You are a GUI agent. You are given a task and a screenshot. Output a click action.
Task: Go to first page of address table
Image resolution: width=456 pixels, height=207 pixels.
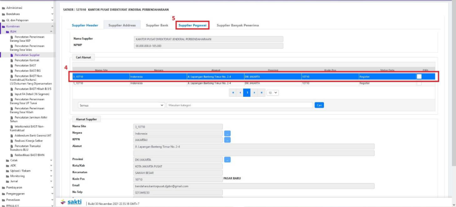pyautogui.click(x=233, y=93)
